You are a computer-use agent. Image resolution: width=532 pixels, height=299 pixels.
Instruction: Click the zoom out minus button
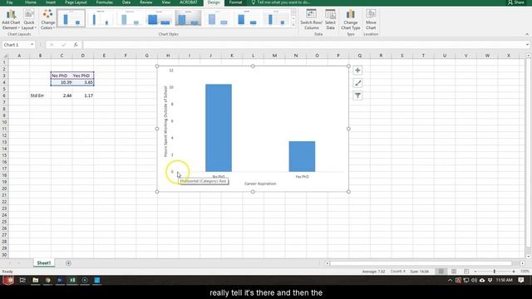coord(475,272)
